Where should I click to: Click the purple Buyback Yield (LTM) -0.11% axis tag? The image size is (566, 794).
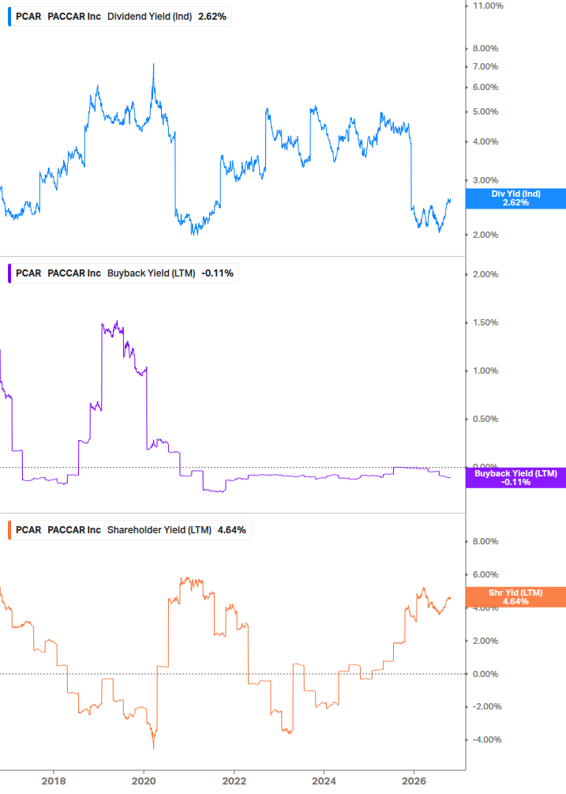pyautogui.click(x=515, y=478)
